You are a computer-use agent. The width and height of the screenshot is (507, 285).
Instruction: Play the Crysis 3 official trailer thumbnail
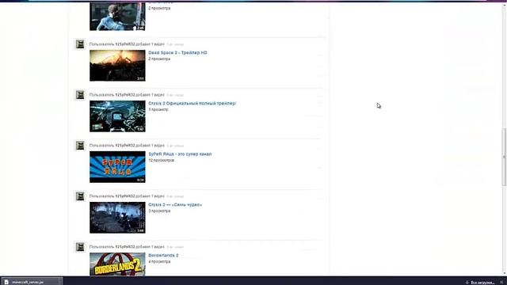[x=117, y=116]
